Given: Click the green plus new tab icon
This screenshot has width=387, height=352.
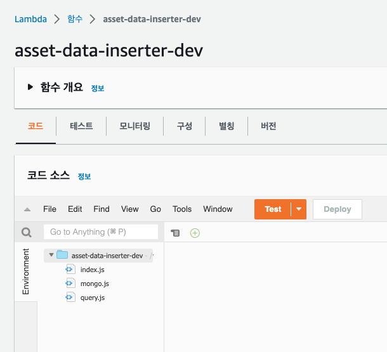Looking at the screenshot, I should coord(195,233).
